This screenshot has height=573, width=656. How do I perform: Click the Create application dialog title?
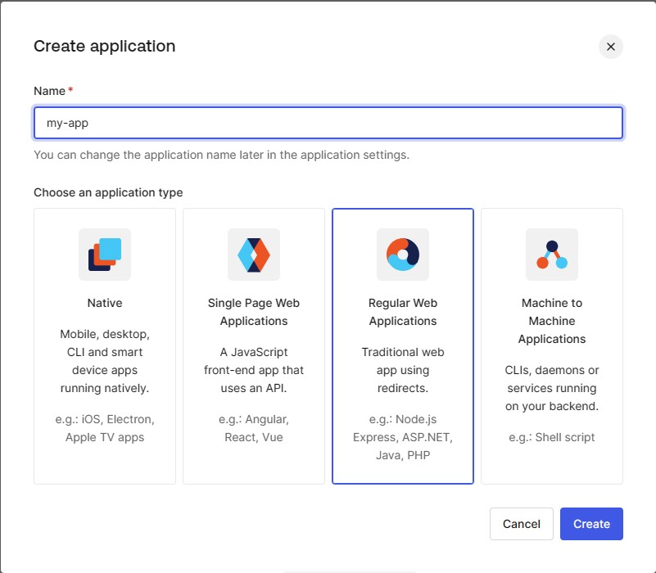[x=103, y=47]
